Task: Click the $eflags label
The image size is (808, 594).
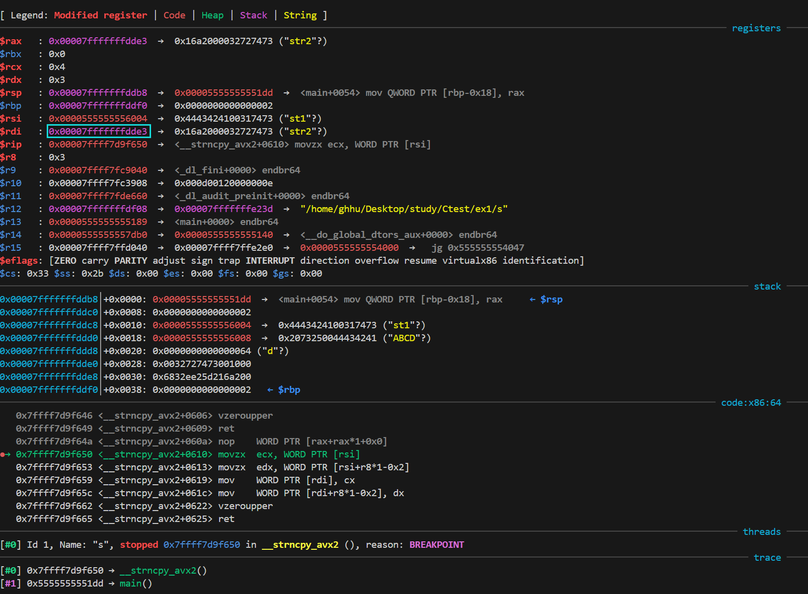Action: 19,261
